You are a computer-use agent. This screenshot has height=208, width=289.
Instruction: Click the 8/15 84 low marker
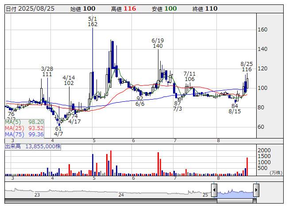click(x=235, y=108)
